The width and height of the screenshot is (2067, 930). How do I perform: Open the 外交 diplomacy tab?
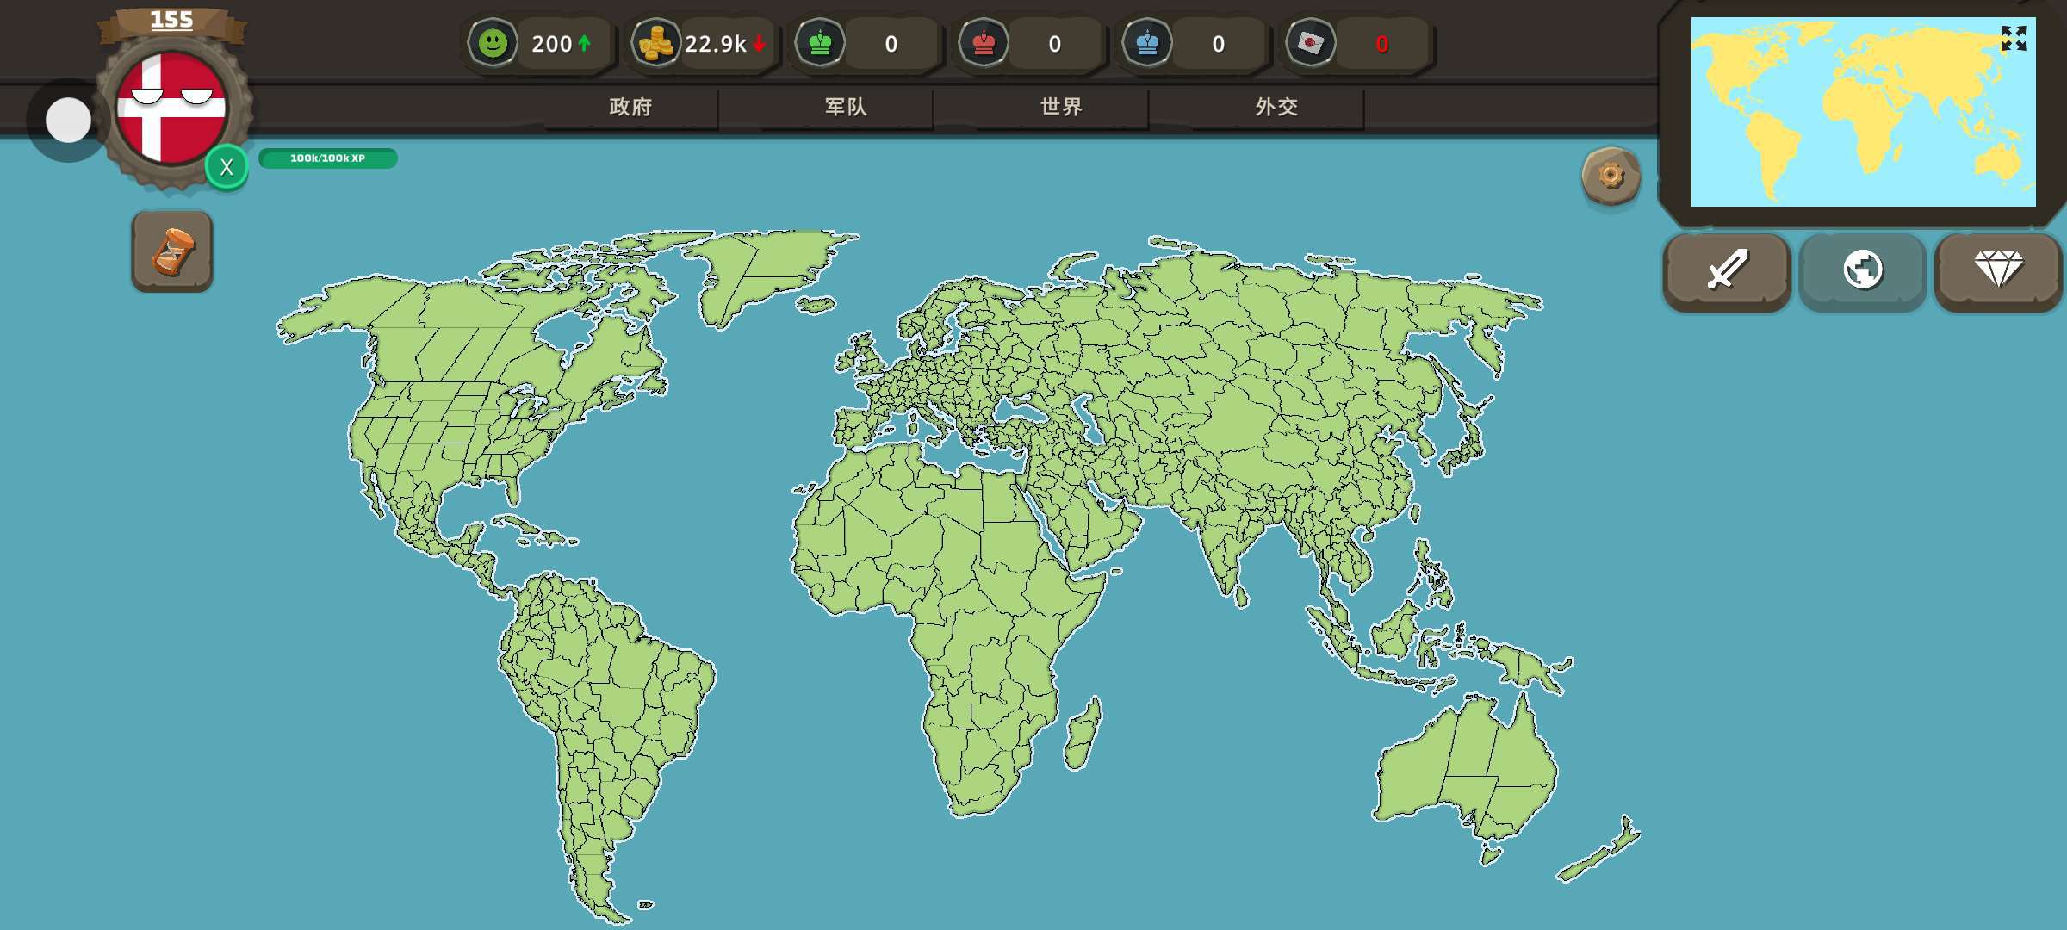point(1276,107)
